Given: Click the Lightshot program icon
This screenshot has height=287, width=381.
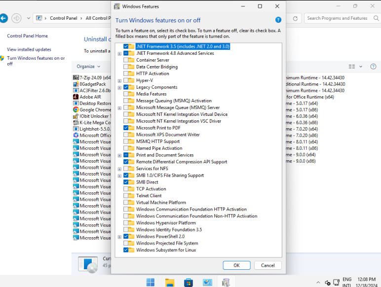Looking at the screenshot, I should (76, 129).
